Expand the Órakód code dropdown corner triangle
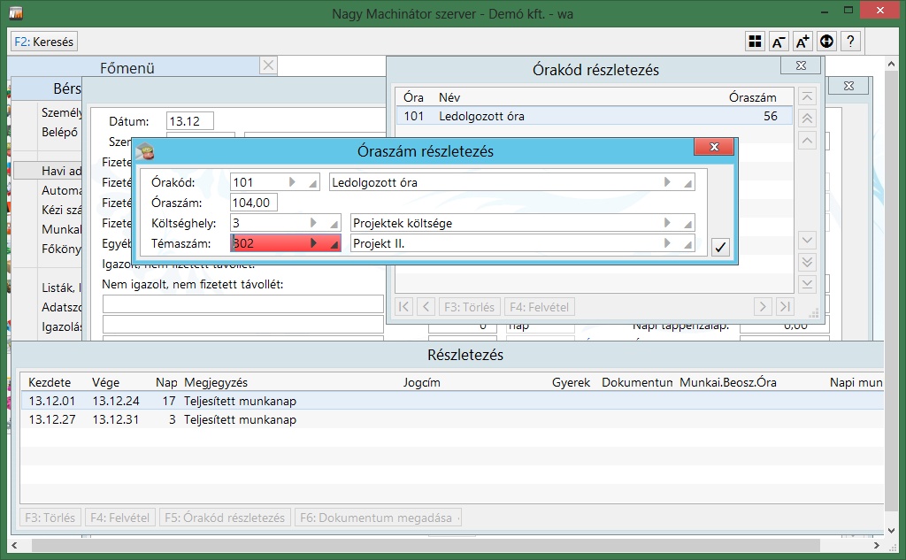906x560 pixels. pos(312,184)
